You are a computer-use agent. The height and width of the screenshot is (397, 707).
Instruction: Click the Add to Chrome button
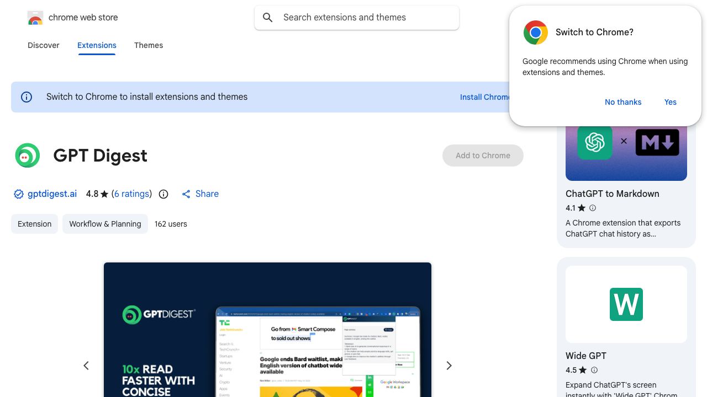[483, 155]
